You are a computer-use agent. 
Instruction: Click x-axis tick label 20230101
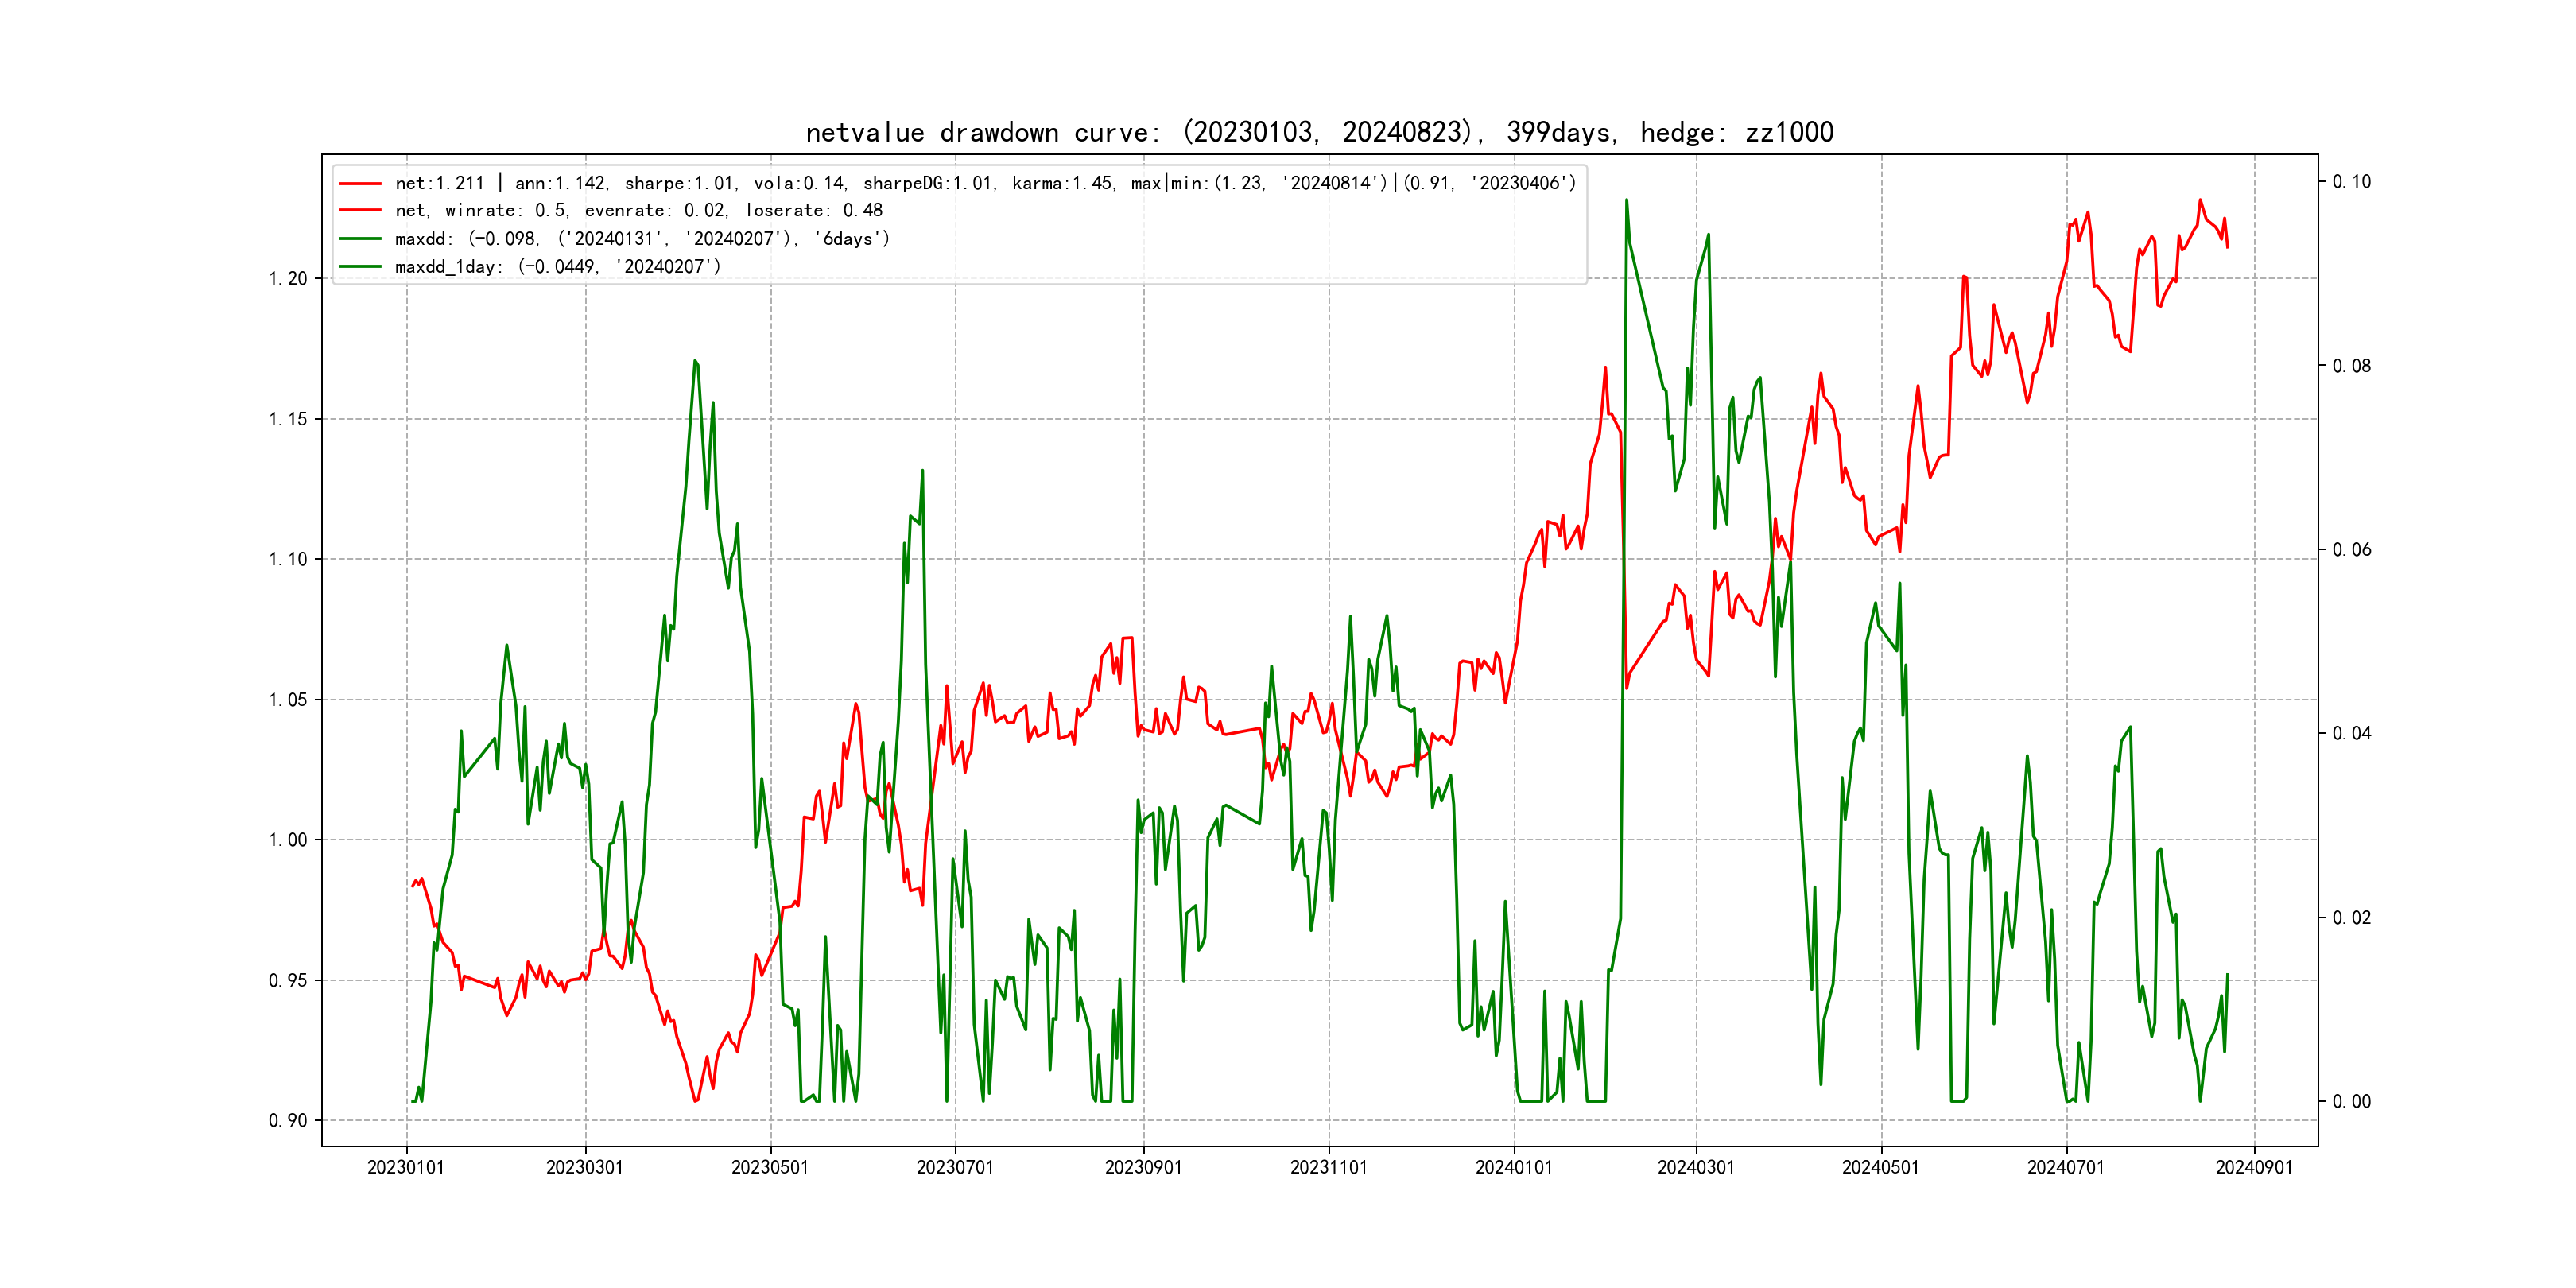[406, 1168]
